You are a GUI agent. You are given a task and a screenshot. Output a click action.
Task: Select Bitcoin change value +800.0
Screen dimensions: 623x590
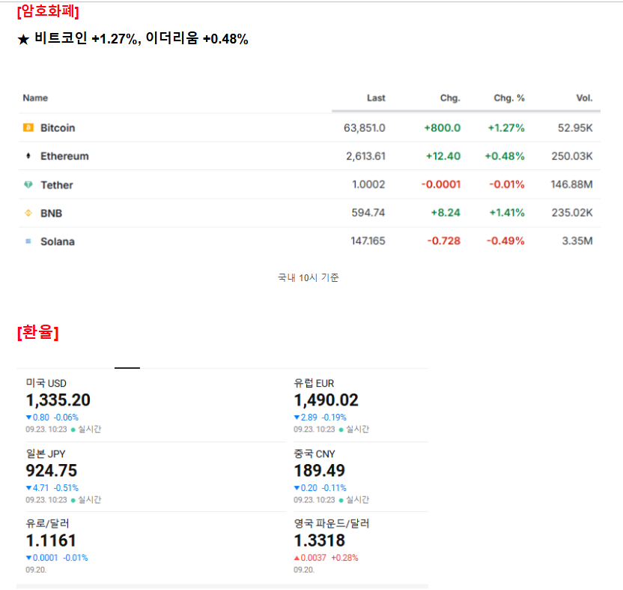443,127
